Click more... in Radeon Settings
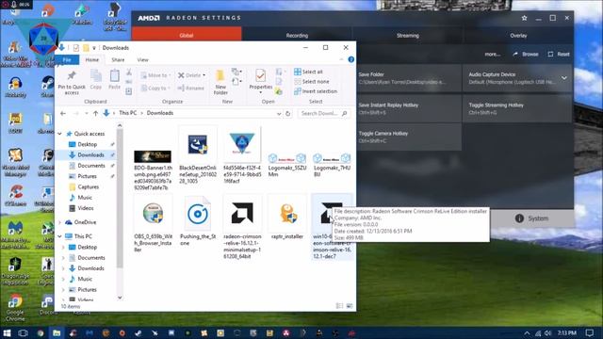This screenshot has height=339, width=603. pyautogui.click(x=492, y=55)
